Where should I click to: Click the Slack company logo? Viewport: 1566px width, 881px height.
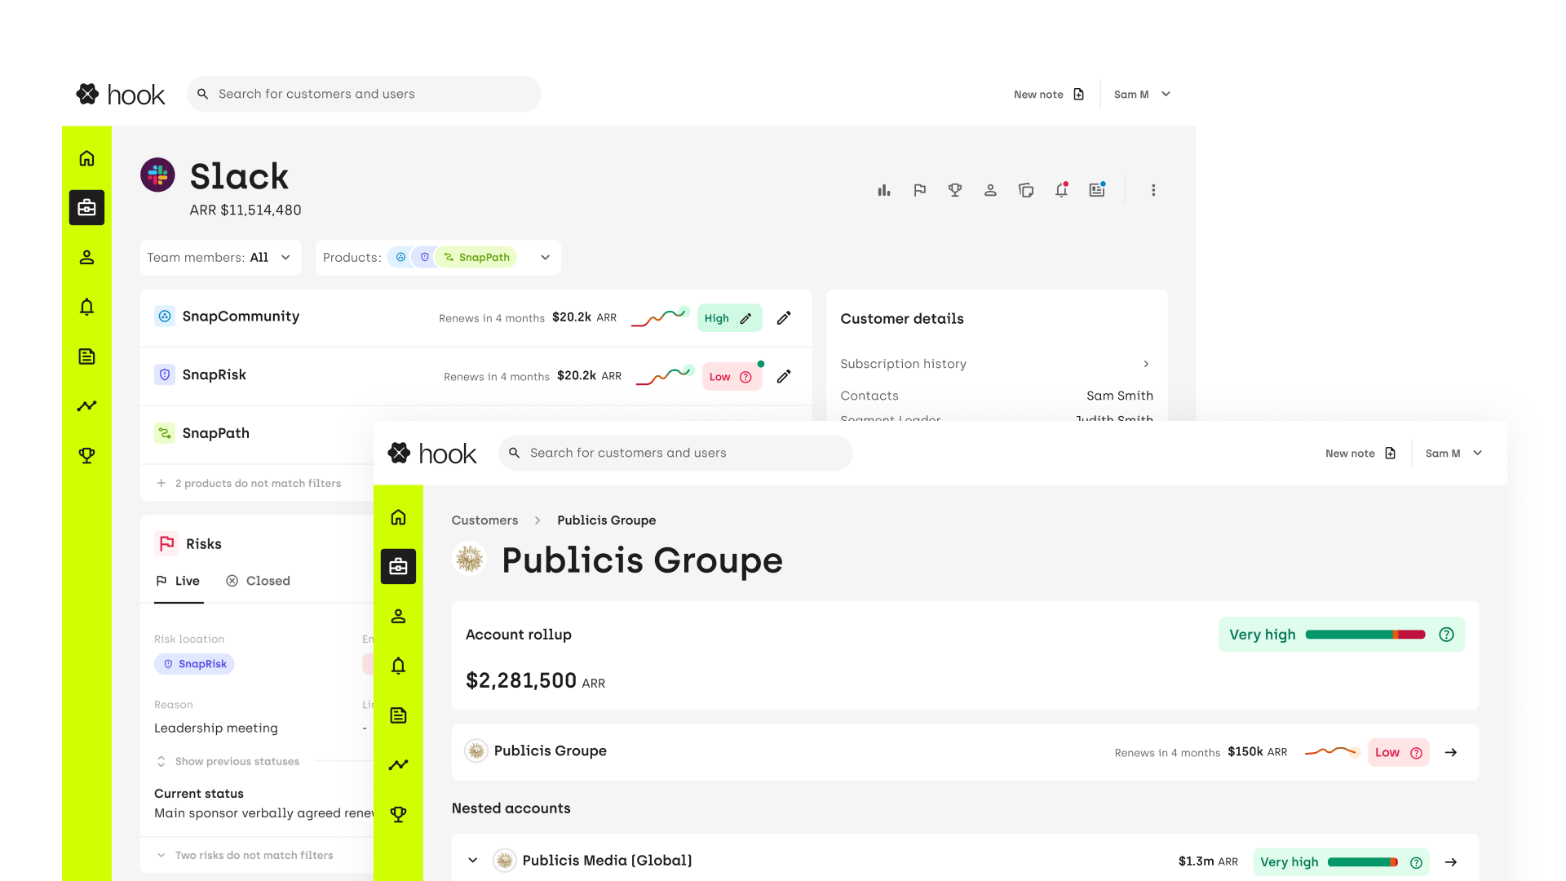pos(157,175)
